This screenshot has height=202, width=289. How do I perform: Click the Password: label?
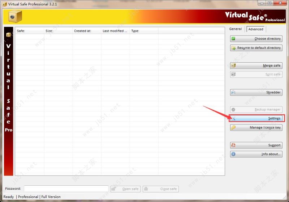(13, 189)
